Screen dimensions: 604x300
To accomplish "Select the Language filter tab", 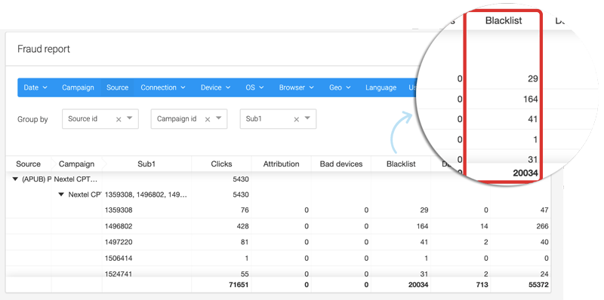I will (381, 87).
